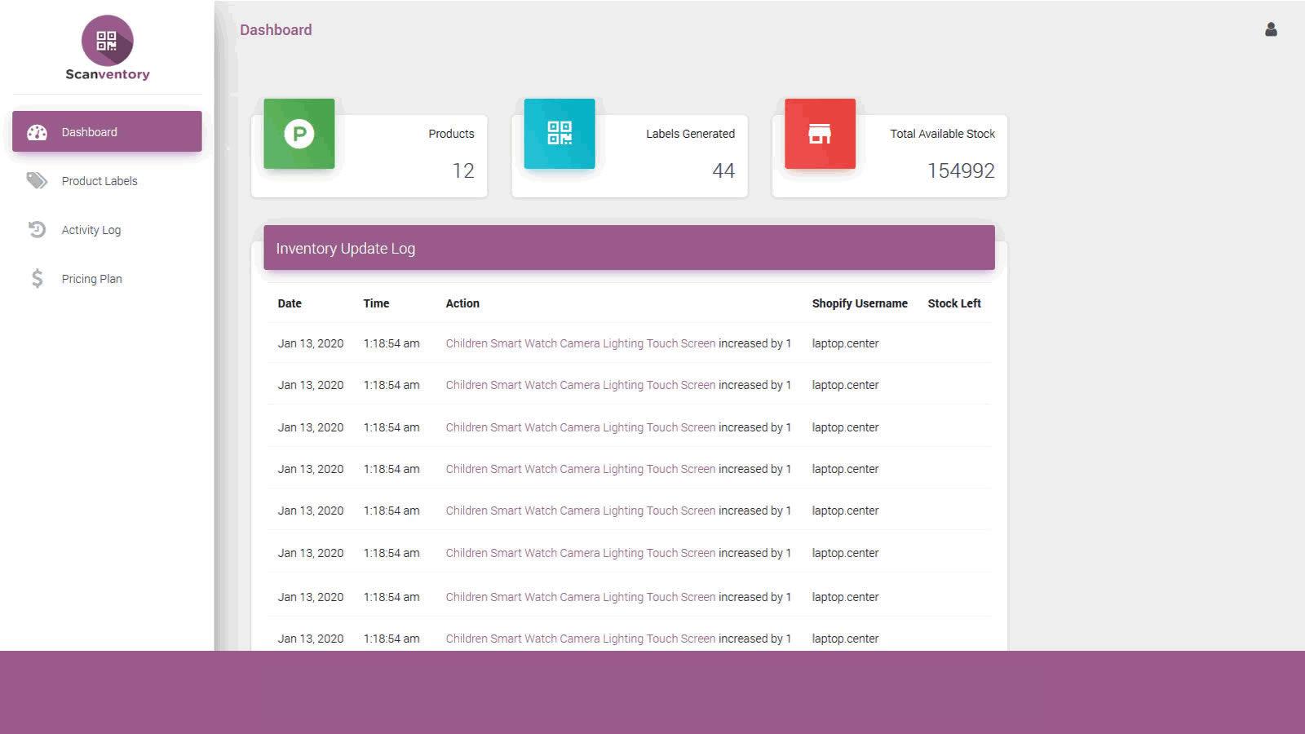Viewport: 1305px width, 734px height.
Task: Click the Dashboard page heading
Action: pos(276,29)
